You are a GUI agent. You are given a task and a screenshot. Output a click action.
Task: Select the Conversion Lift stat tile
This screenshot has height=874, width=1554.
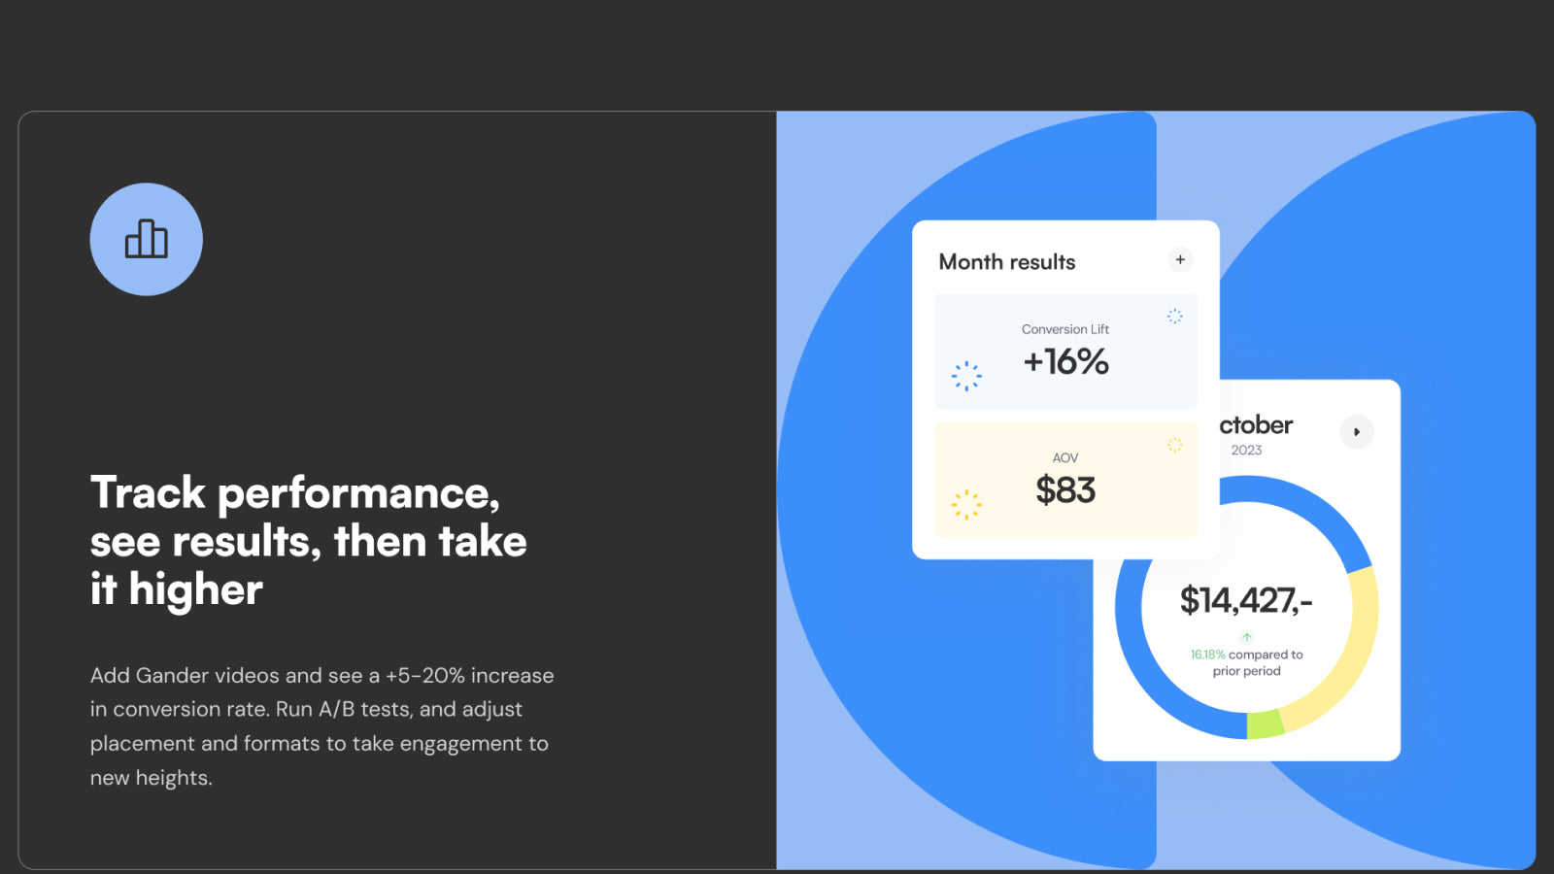point(1064,350)
